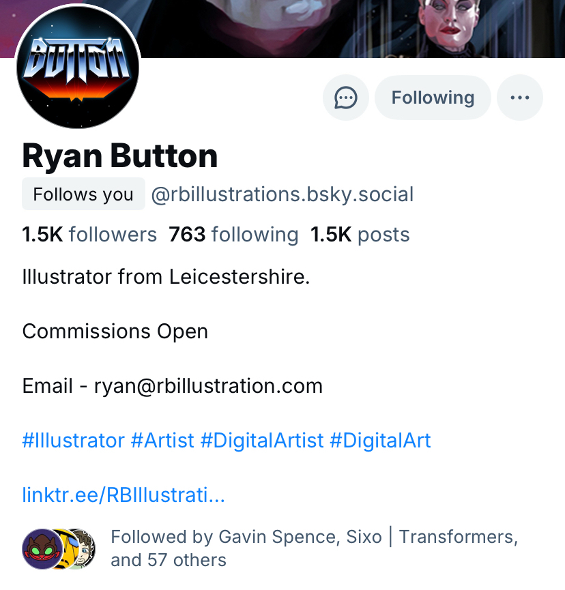Open the 763 following list
Image resolution: width=565 pixels, height=590 pixels.
[233, 235]
